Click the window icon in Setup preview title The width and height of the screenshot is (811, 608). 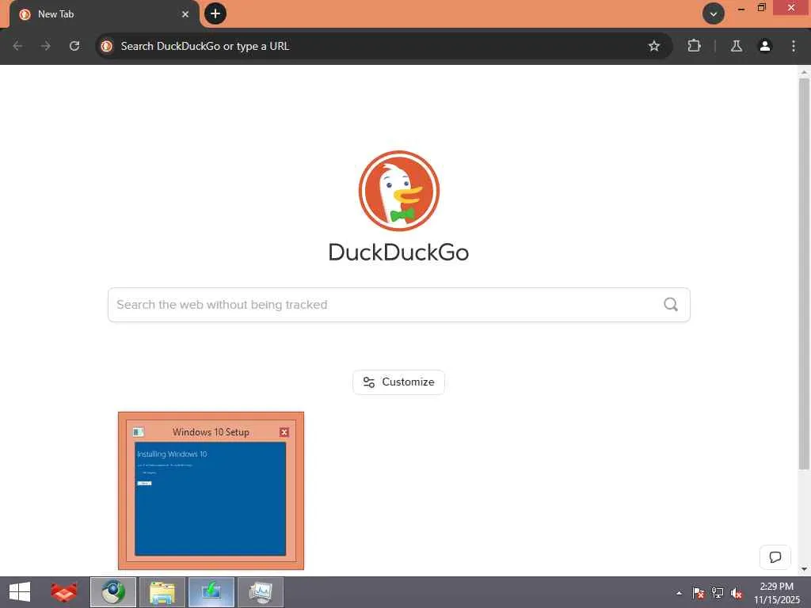pos(138,432)
